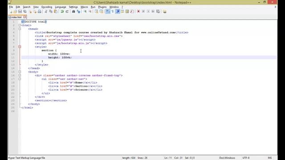Image resolution: width=285 pixels, height=160 pixels.
Task: Close the index.html tab with its X
Action: point(24,17)
